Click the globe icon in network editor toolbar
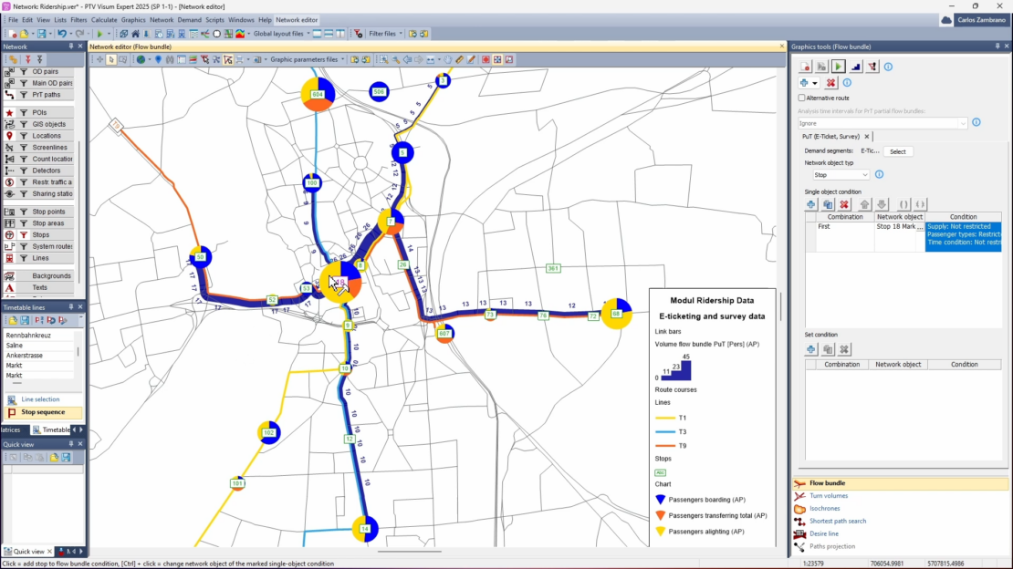The width and height of the screenshot is (1013, 569). click(x=141, y=59)
